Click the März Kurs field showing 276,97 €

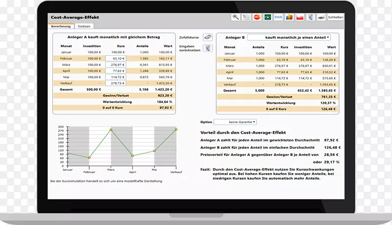point(116,65)
